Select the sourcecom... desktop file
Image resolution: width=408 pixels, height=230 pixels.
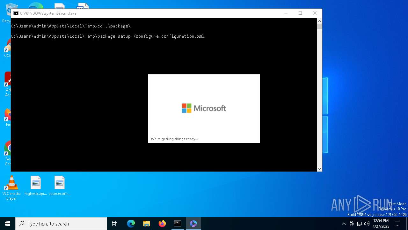(60, 186)
